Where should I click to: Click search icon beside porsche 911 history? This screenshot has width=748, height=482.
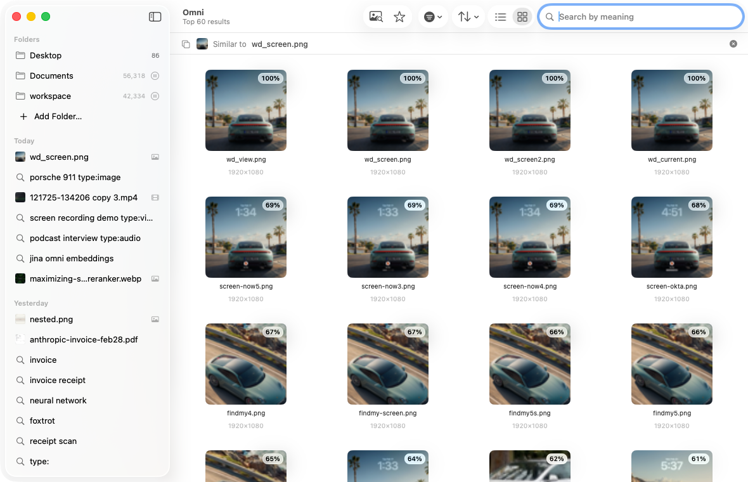tap(20, 177)
